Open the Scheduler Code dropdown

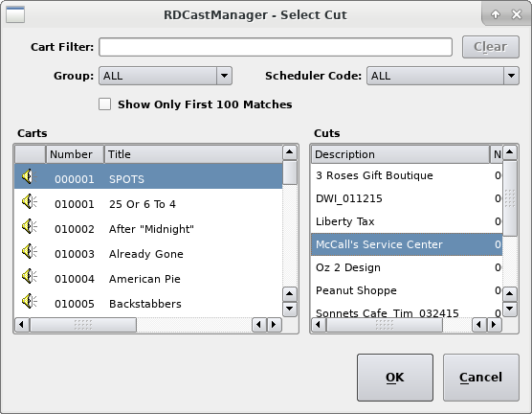point(443,76)
